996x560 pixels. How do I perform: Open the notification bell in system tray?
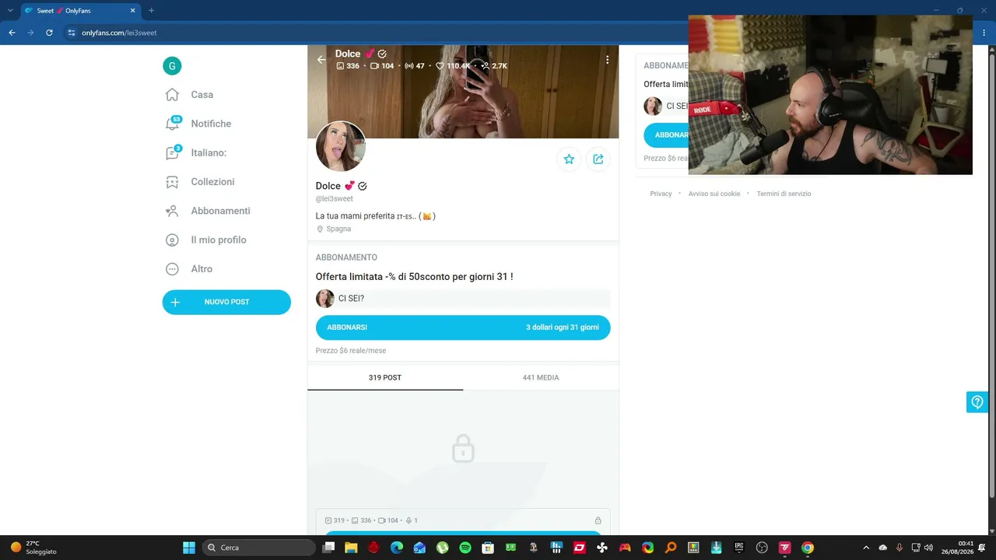click(x=982, y=548)
